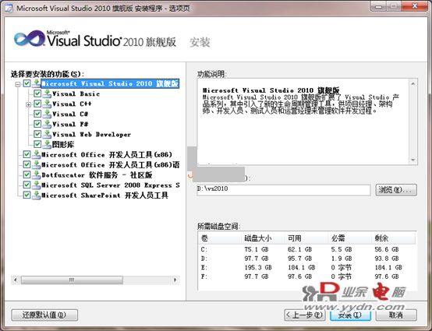
Task: Toggle the Microsoft SQL Server 2008 Express checkbox
Action: pos(27,185)
